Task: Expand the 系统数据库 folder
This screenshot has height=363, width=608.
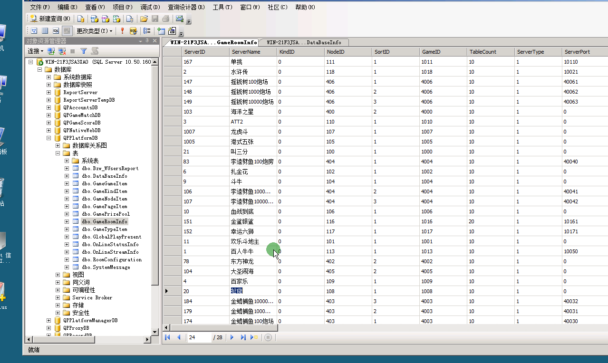Action: click(x=48, y=77)
